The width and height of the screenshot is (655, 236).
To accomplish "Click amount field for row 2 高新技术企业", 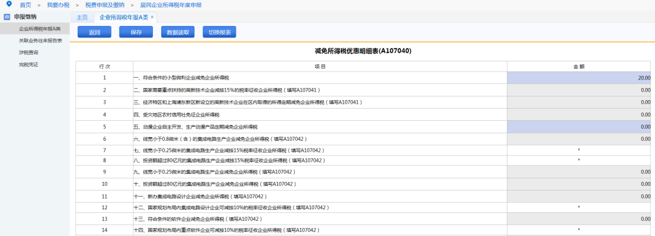I will click(579, 90).
